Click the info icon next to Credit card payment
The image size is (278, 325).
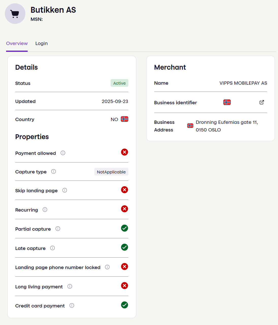(72, 305)
